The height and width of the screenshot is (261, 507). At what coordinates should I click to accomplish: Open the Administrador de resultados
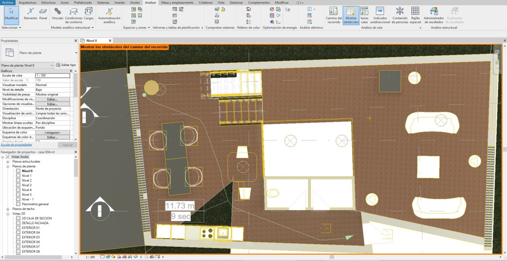tap(434, 15)
